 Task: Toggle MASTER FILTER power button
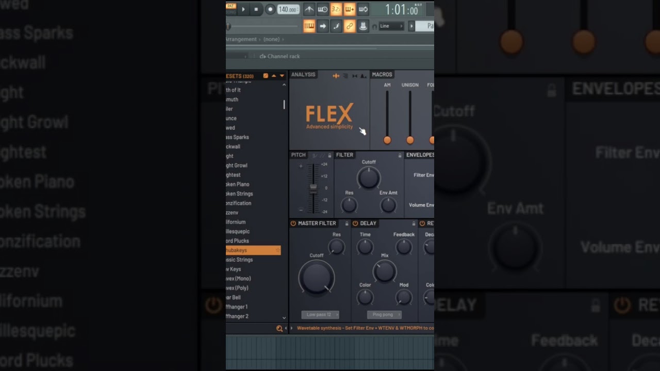pyautogui.click(x=293, y=223)
